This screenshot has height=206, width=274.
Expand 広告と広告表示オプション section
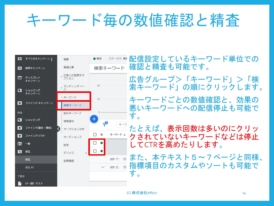61,77
